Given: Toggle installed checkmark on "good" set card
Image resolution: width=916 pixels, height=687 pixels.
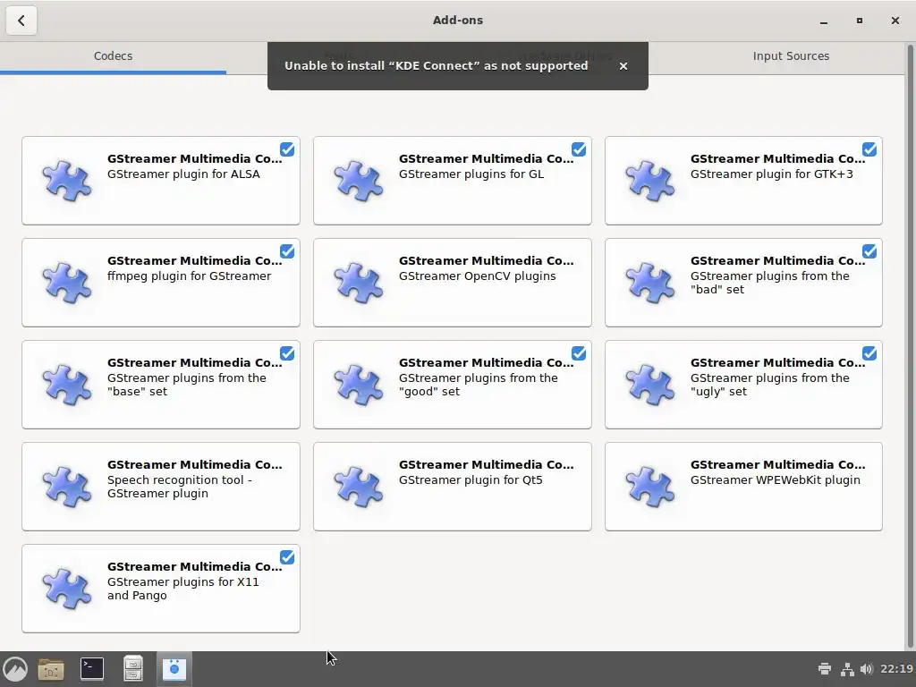Looking at the screenshot, I should (579, 353).
